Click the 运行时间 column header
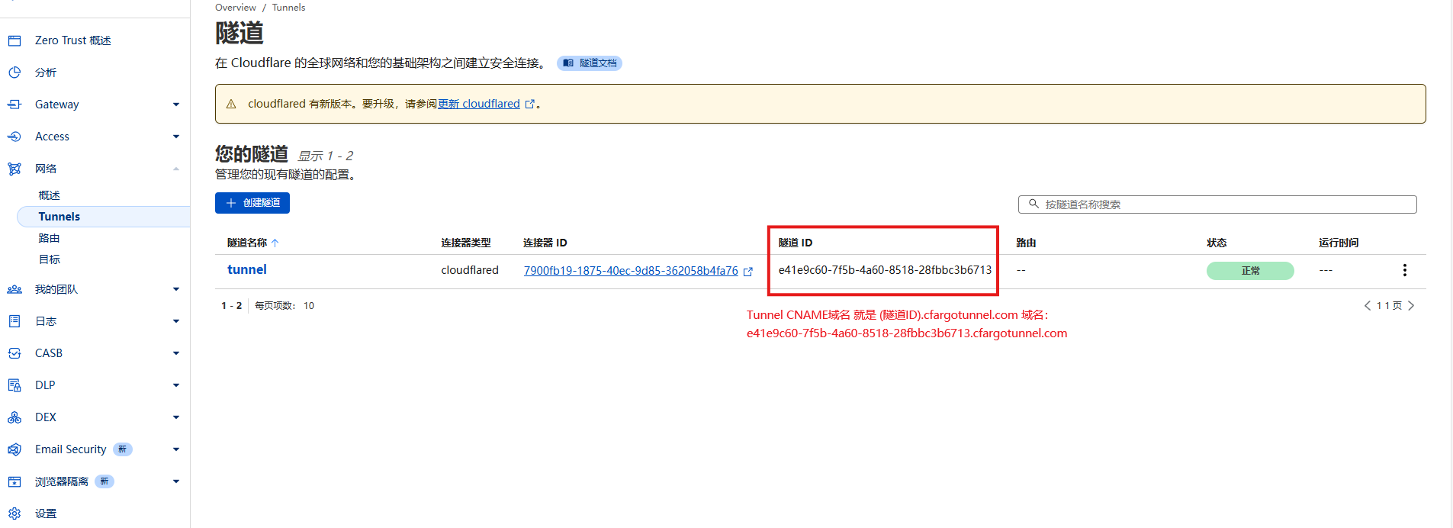 click(x=1339, y=243)
